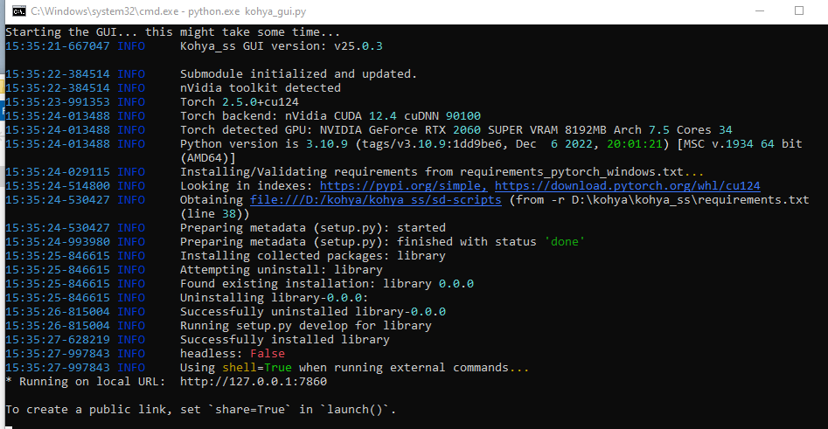The image size is (828, 429).
Task: Open the download.pytorch.org/whl/cu124 link
Action: 627,186
